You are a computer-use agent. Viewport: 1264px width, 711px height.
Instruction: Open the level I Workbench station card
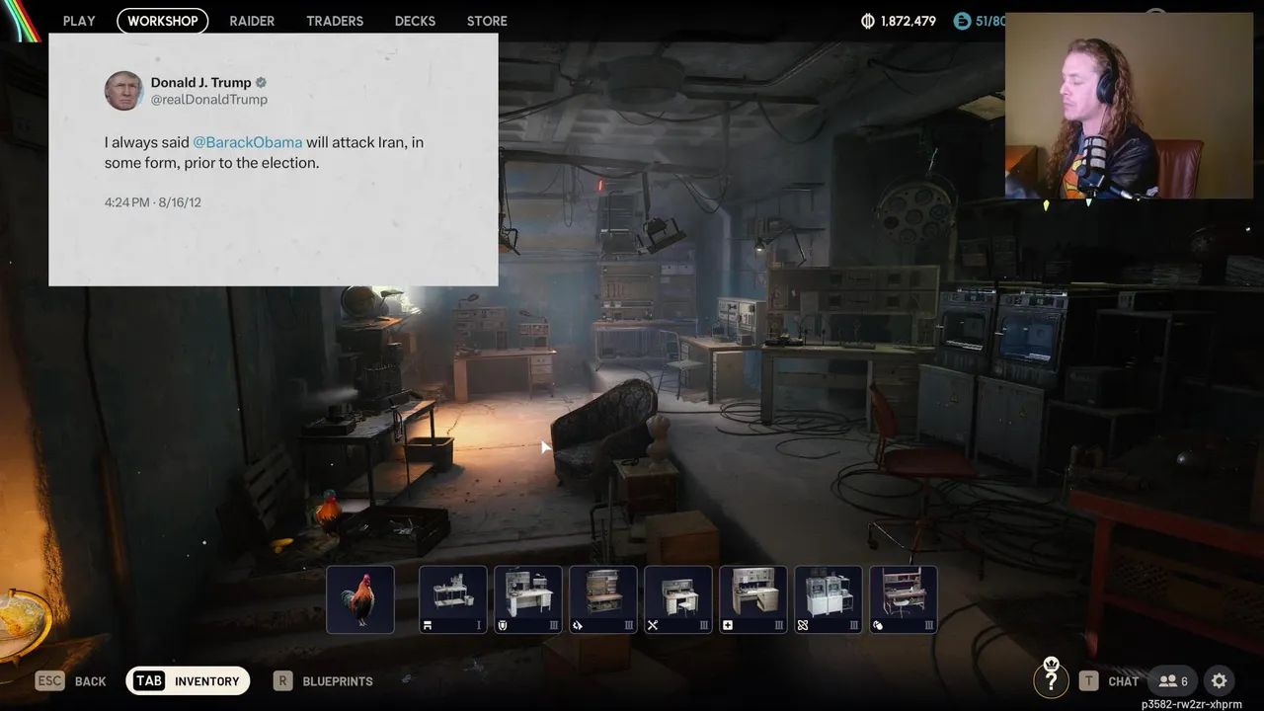(453, 599)
